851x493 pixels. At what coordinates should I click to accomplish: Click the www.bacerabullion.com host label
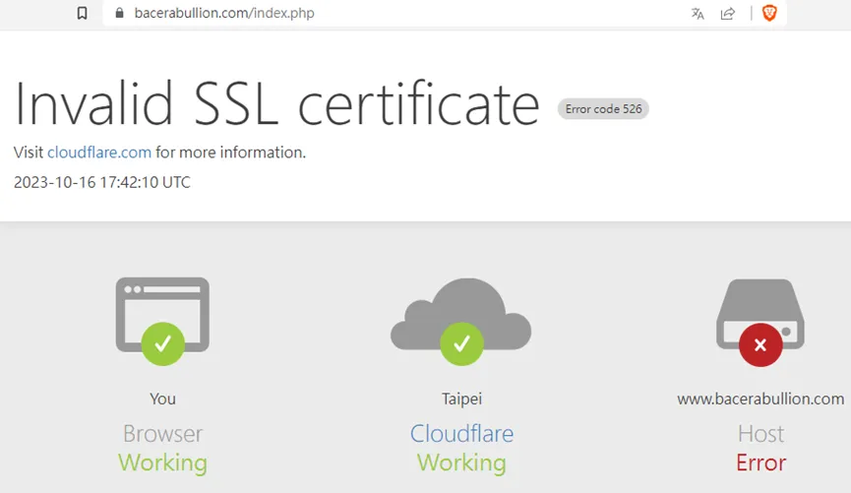pos(760,400)
